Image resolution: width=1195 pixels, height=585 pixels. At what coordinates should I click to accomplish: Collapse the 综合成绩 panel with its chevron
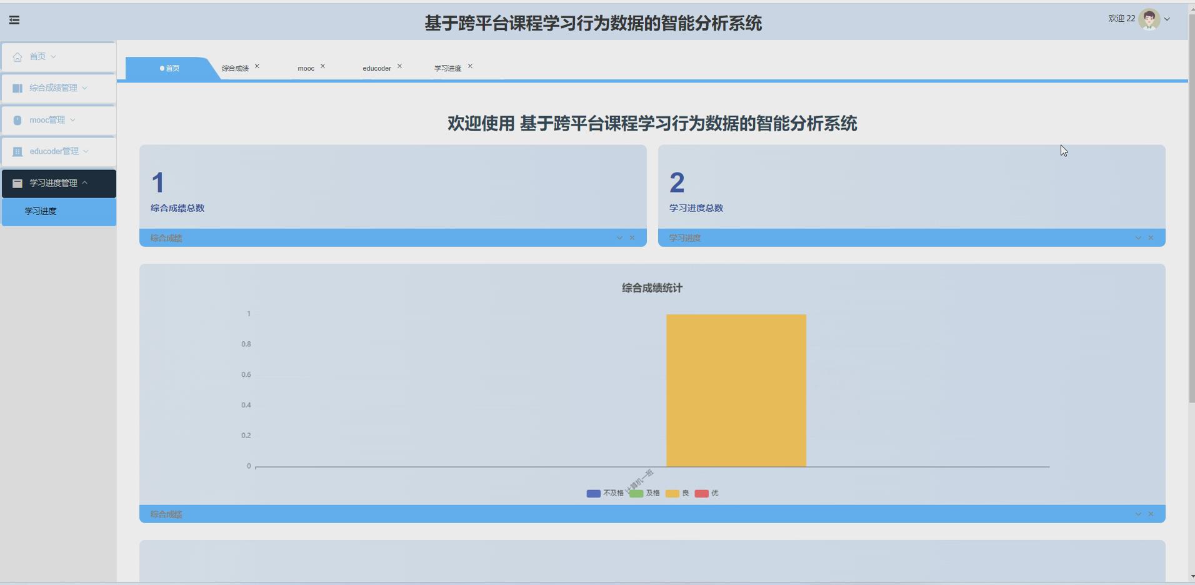tap(619, 237)
